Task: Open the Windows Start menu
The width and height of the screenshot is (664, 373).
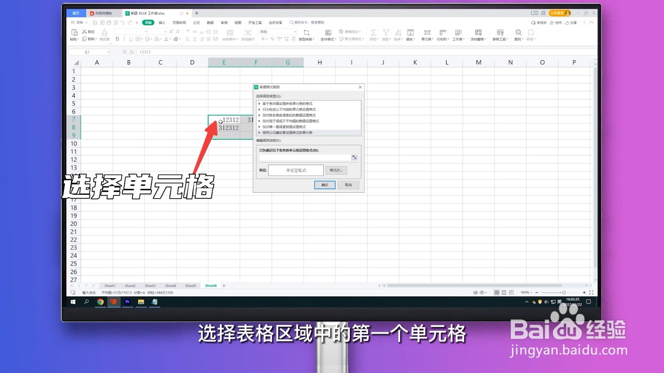Action: click(x=73, y=302)
